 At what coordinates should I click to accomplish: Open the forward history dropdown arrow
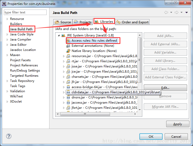[x=182, y=12]
